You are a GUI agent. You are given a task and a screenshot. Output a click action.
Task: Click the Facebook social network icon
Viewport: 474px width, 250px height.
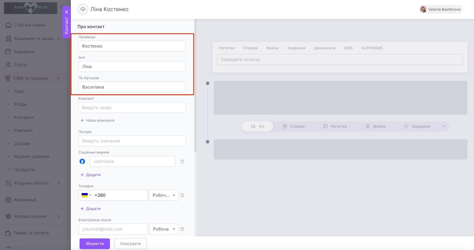point(82,162)
